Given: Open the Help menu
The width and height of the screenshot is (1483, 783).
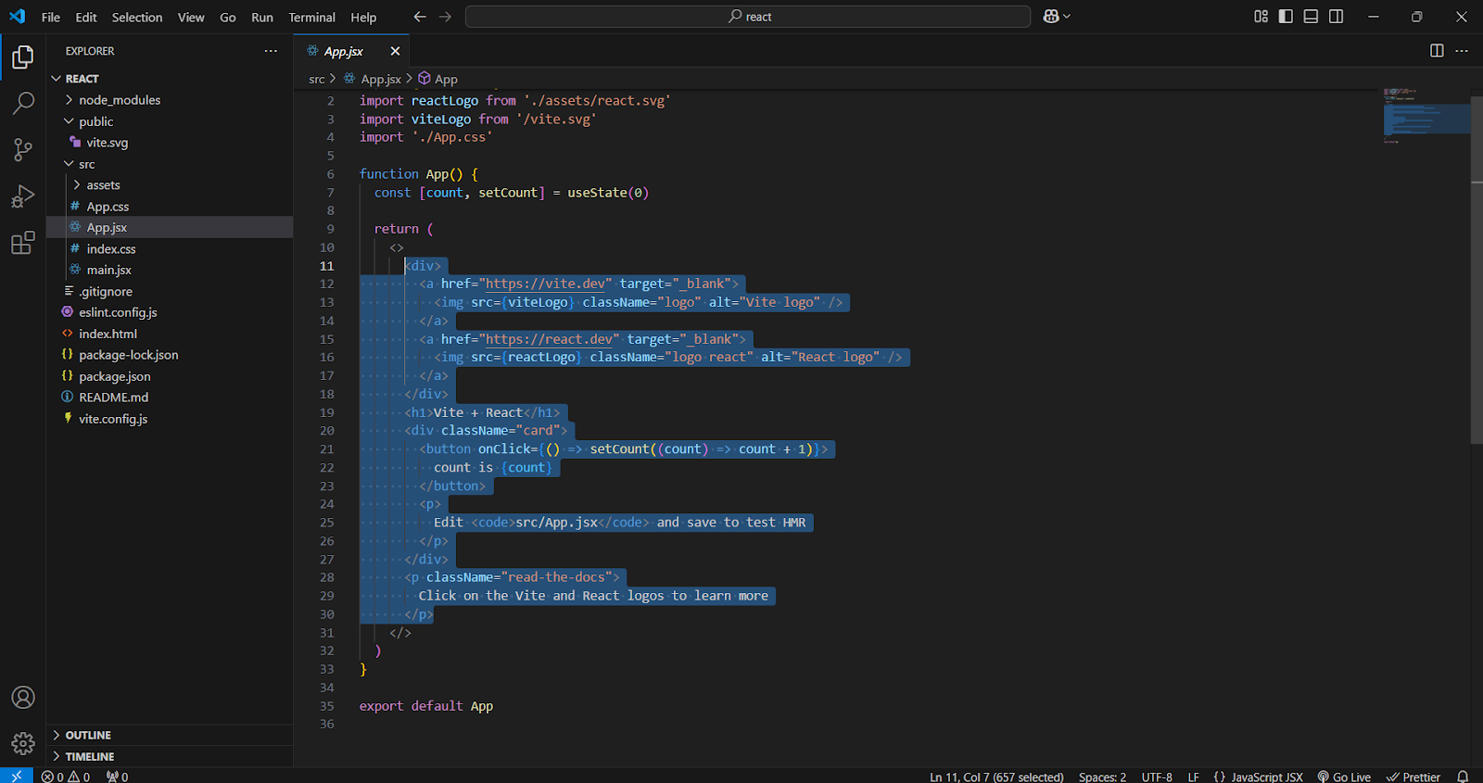Looking at the screenshot, I should 363,17.
